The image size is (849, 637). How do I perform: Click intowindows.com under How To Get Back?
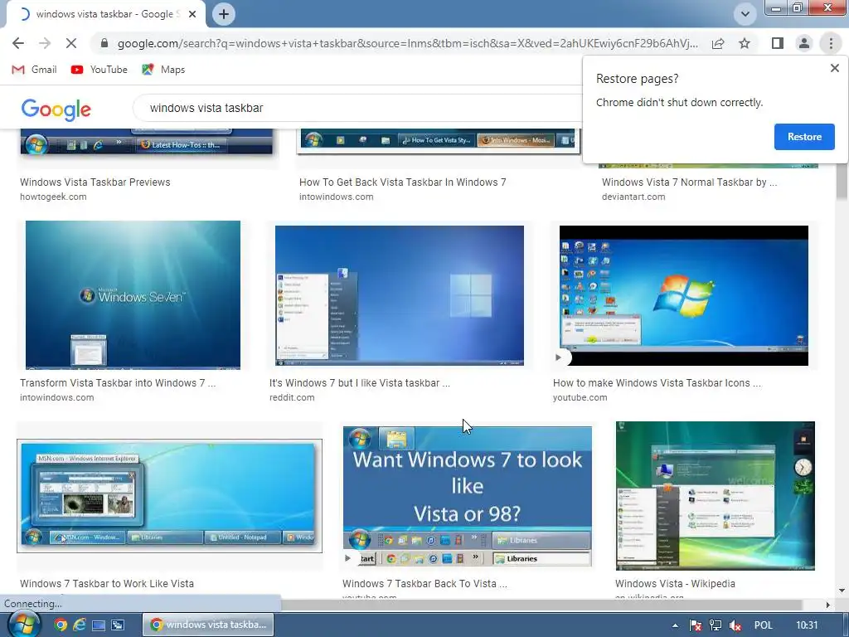[336, 197]
